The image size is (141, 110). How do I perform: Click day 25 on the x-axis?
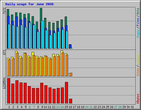[107, 107]
